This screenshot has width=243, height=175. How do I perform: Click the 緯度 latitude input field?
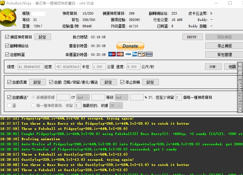tap(30, 67)
